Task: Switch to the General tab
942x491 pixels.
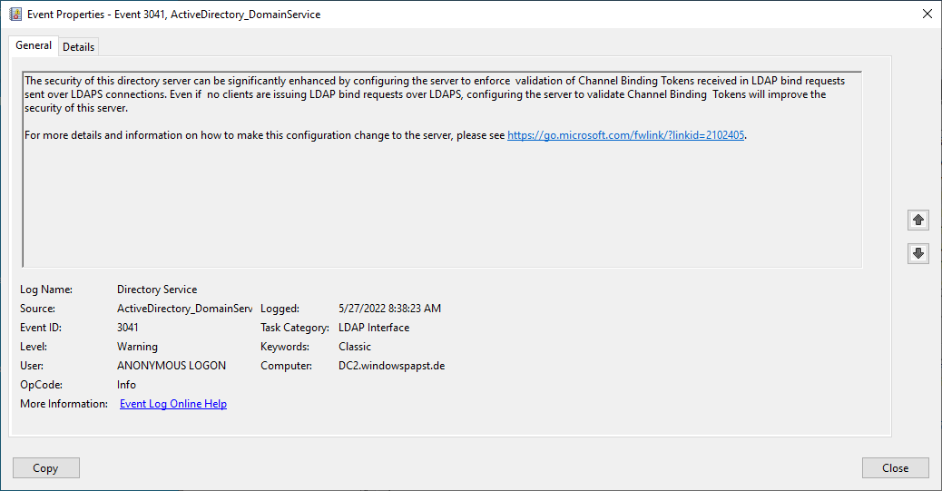Action: point(34,45)
